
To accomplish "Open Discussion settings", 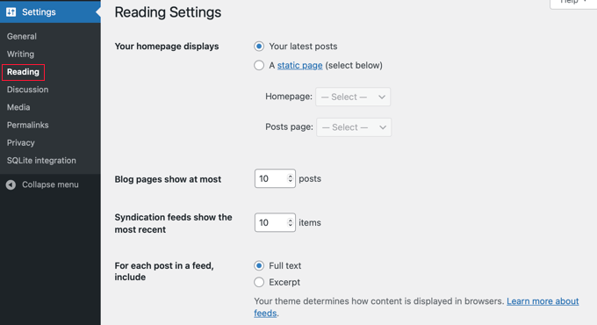I will tap(27, 90).
